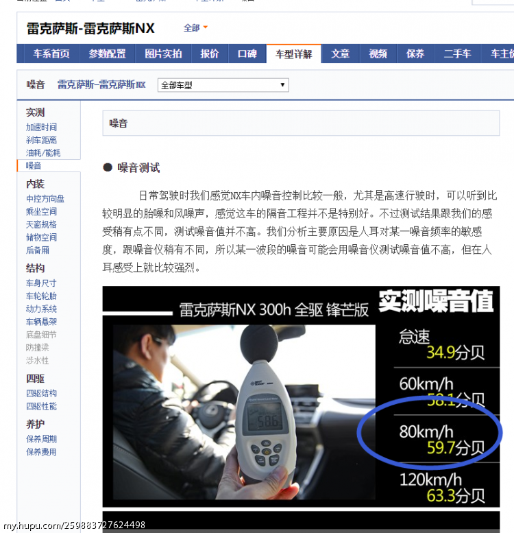The image size is (514, 533).
Task: Open 四驱性能 in the sidebar
Action: pyautogui.click(x=41, y=406)
